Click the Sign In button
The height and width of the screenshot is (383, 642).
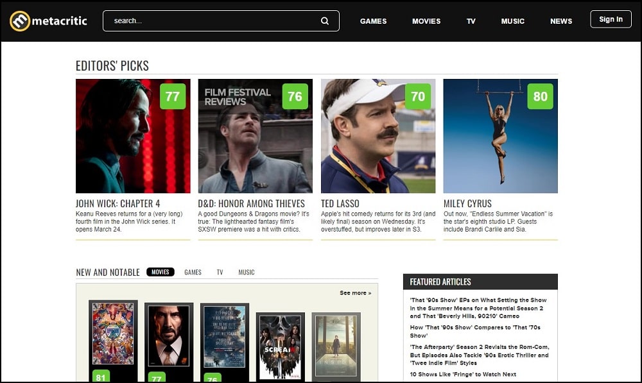(611, 19)
